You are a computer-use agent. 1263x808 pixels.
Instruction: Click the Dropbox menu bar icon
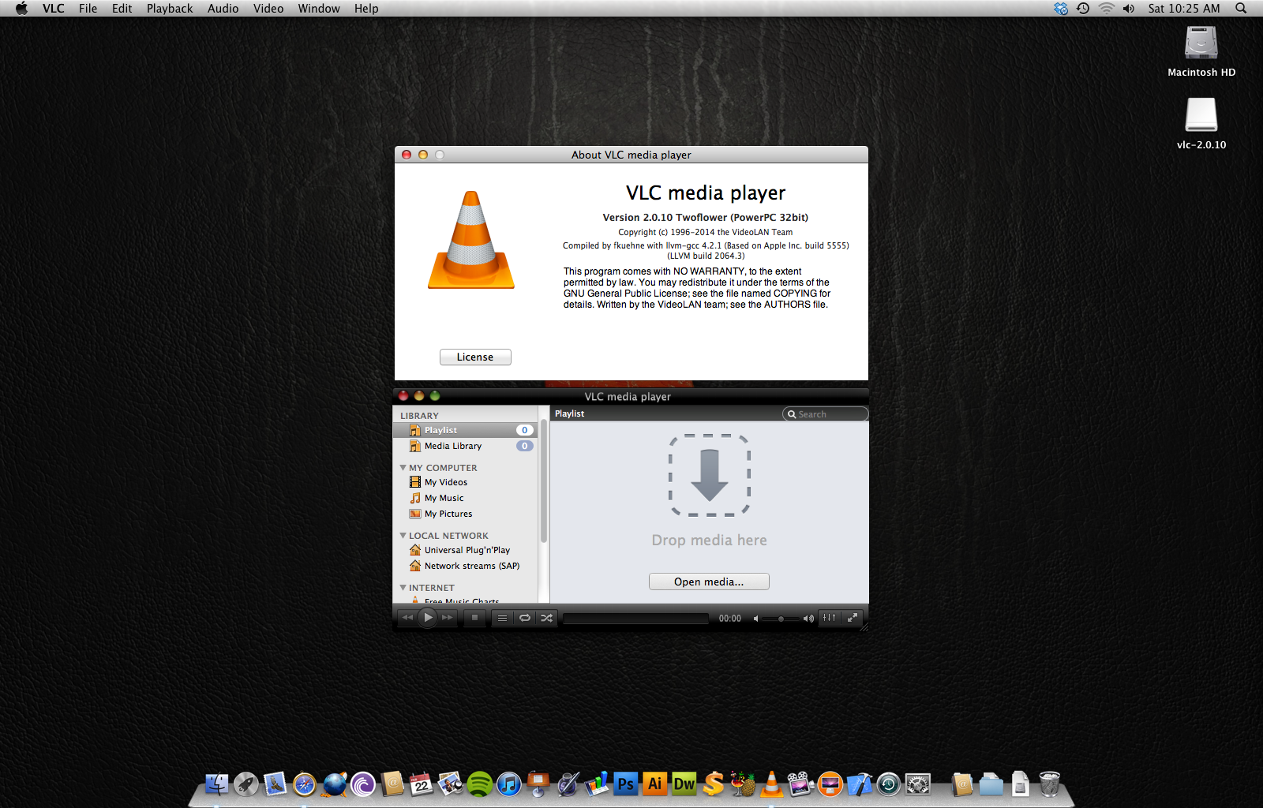[1061, 9]
